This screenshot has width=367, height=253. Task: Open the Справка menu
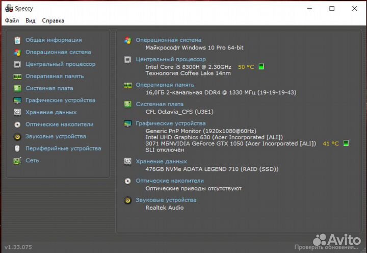point(53,20)
